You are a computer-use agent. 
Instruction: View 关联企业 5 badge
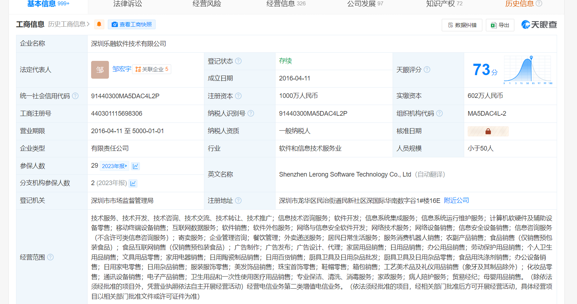(x=152, y=69)
